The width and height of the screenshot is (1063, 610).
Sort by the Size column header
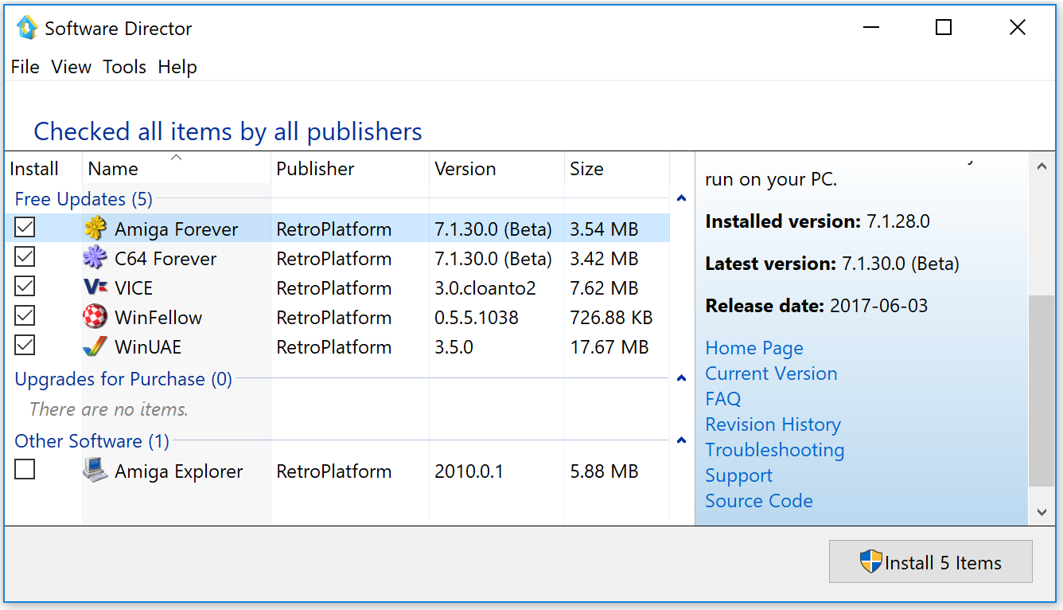coord(617,168)
